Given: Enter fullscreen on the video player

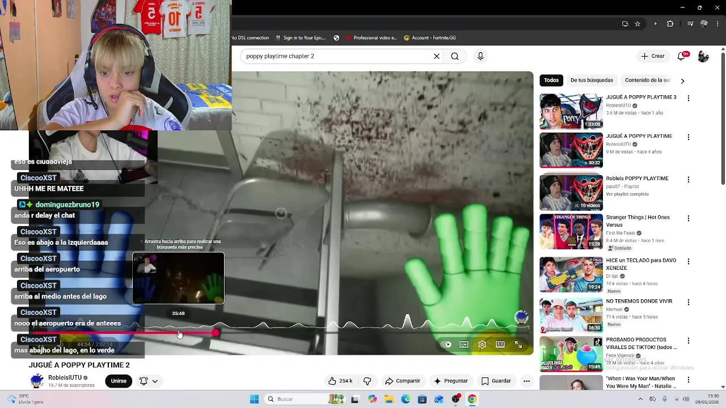Looking at the screenshot, I should 518,345.
